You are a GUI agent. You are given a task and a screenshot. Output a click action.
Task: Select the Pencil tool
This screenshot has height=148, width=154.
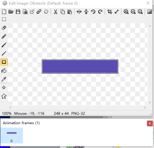point(4,37)
